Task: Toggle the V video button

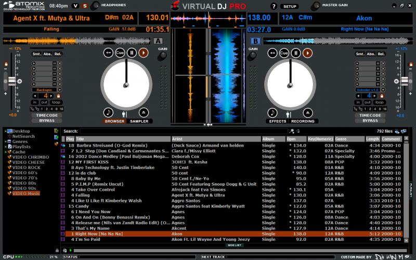Action: (75, 6)
